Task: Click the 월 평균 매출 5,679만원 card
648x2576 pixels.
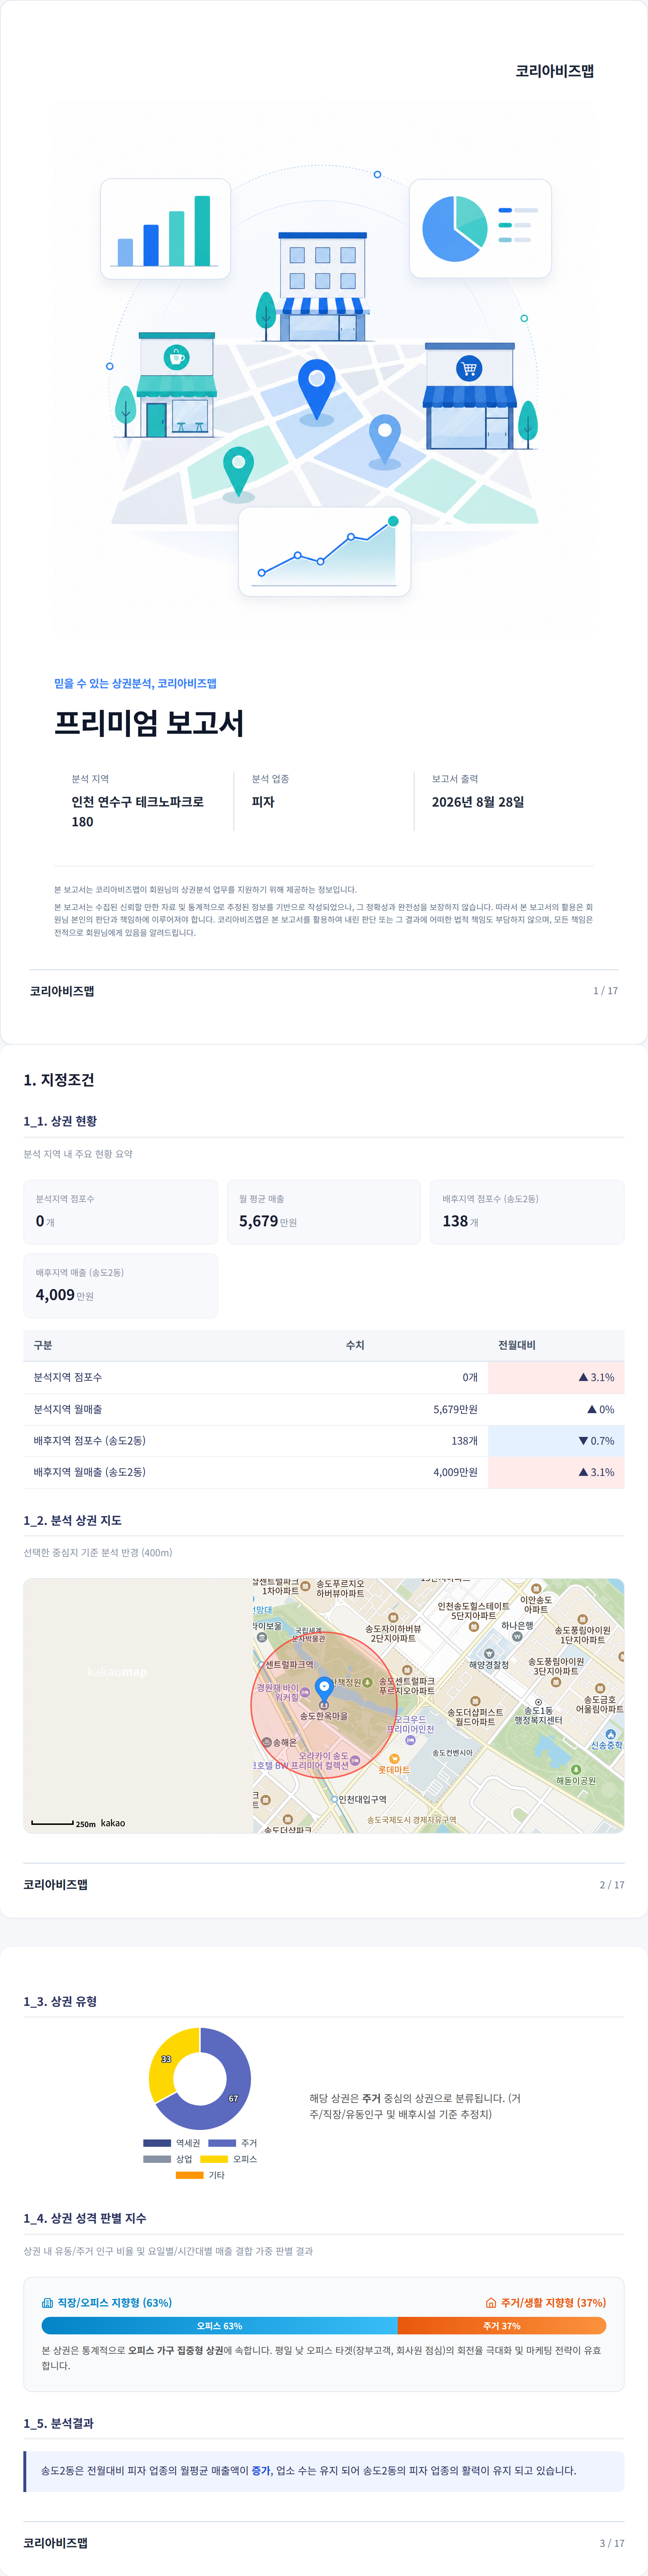Action: [x=324, y=1212]
